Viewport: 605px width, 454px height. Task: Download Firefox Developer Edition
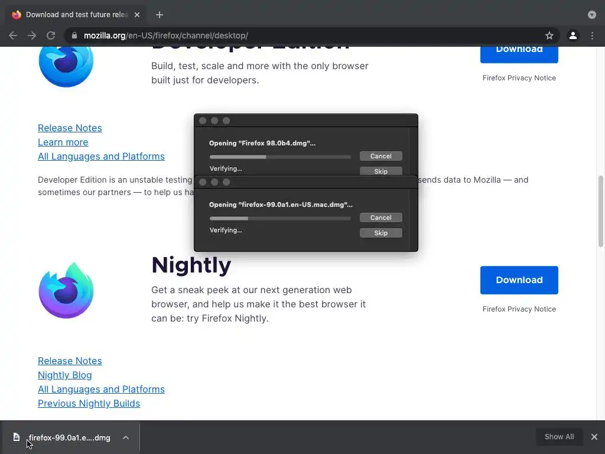pyautogui.click(x=519, y=54)
